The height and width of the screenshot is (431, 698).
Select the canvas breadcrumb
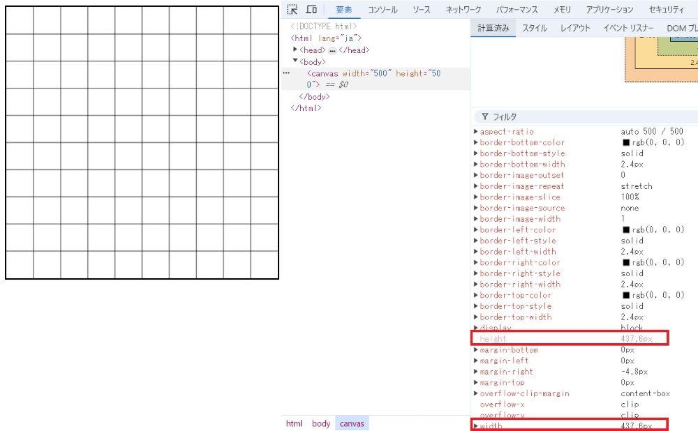tap(352, 423)
